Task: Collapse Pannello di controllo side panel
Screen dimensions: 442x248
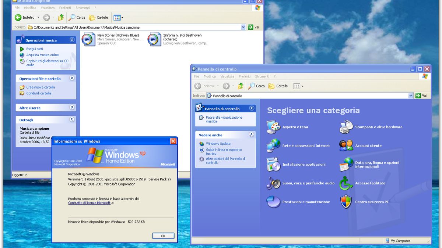Action: (252, 108)
